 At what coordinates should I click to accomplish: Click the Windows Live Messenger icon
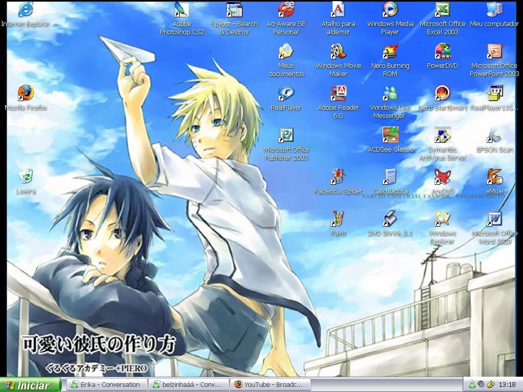(x=390, y=93)
